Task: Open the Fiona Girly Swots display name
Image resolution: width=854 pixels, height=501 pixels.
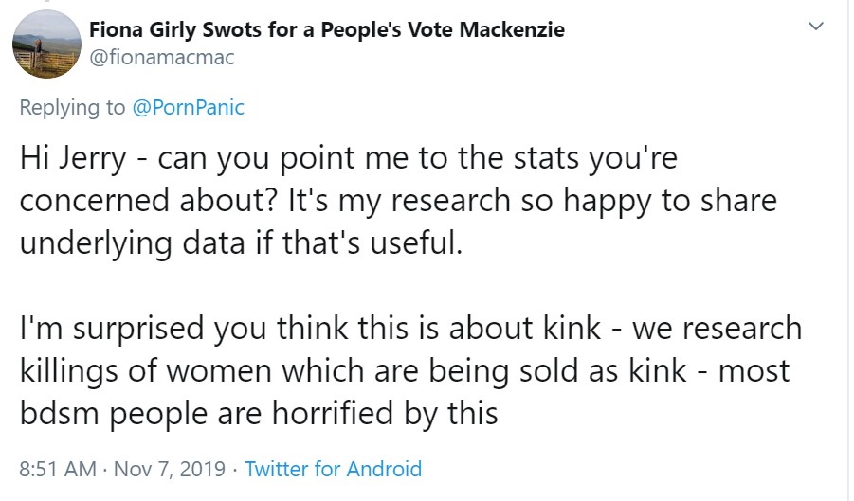Action: coord(326,29)
